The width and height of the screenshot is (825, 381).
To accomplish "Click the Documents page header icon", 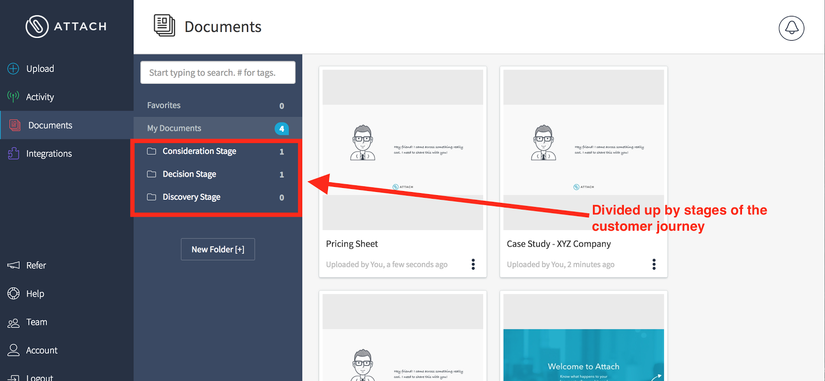I will pyautogui.click(x=164, y=26).
